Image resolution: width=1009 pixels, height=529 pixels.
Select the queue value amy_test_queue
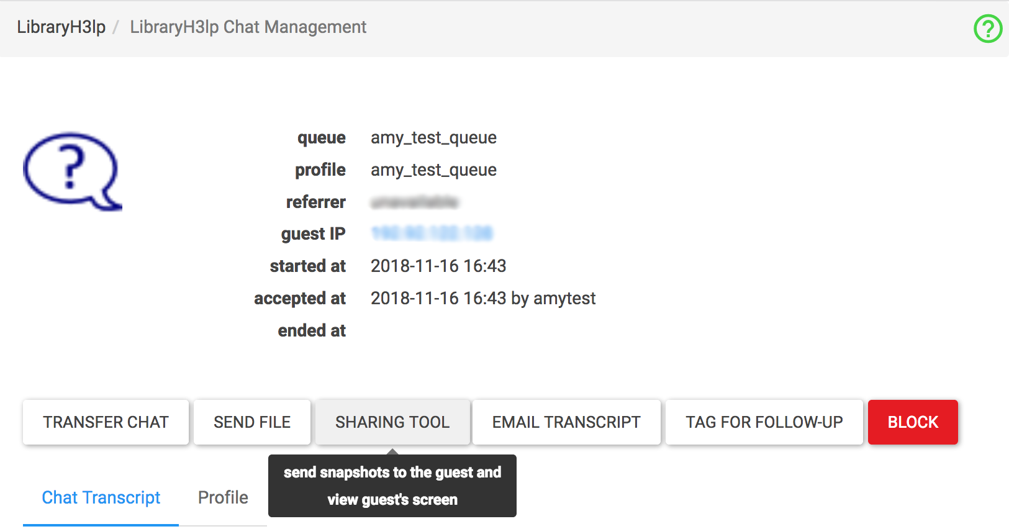point(433,138)
